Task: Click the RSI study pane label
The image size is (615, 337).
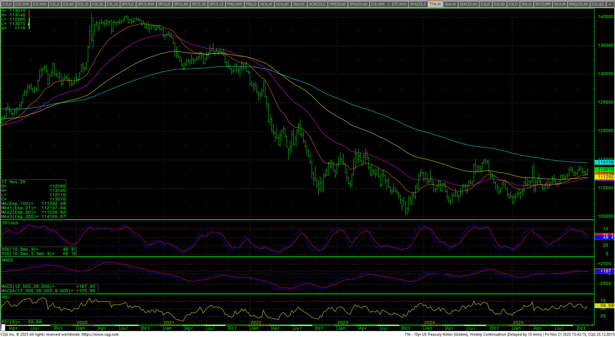Action: (x=6, y=297)
